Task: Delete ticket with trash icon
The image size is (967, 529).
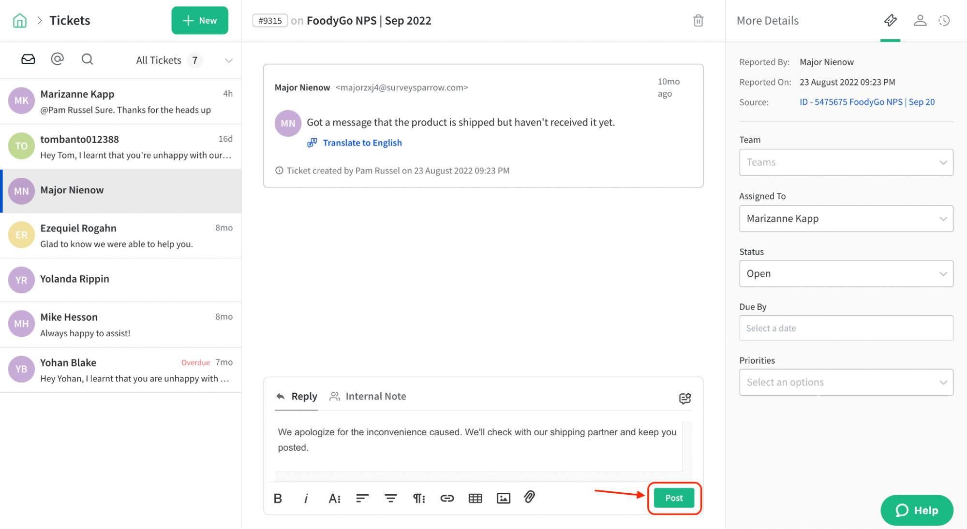Action: [698, 21]
